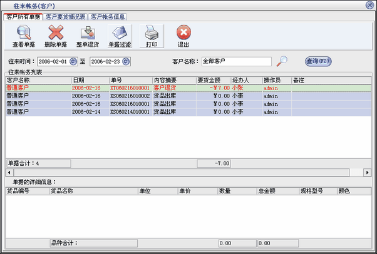Open the start date calendar dropdown

73,61
